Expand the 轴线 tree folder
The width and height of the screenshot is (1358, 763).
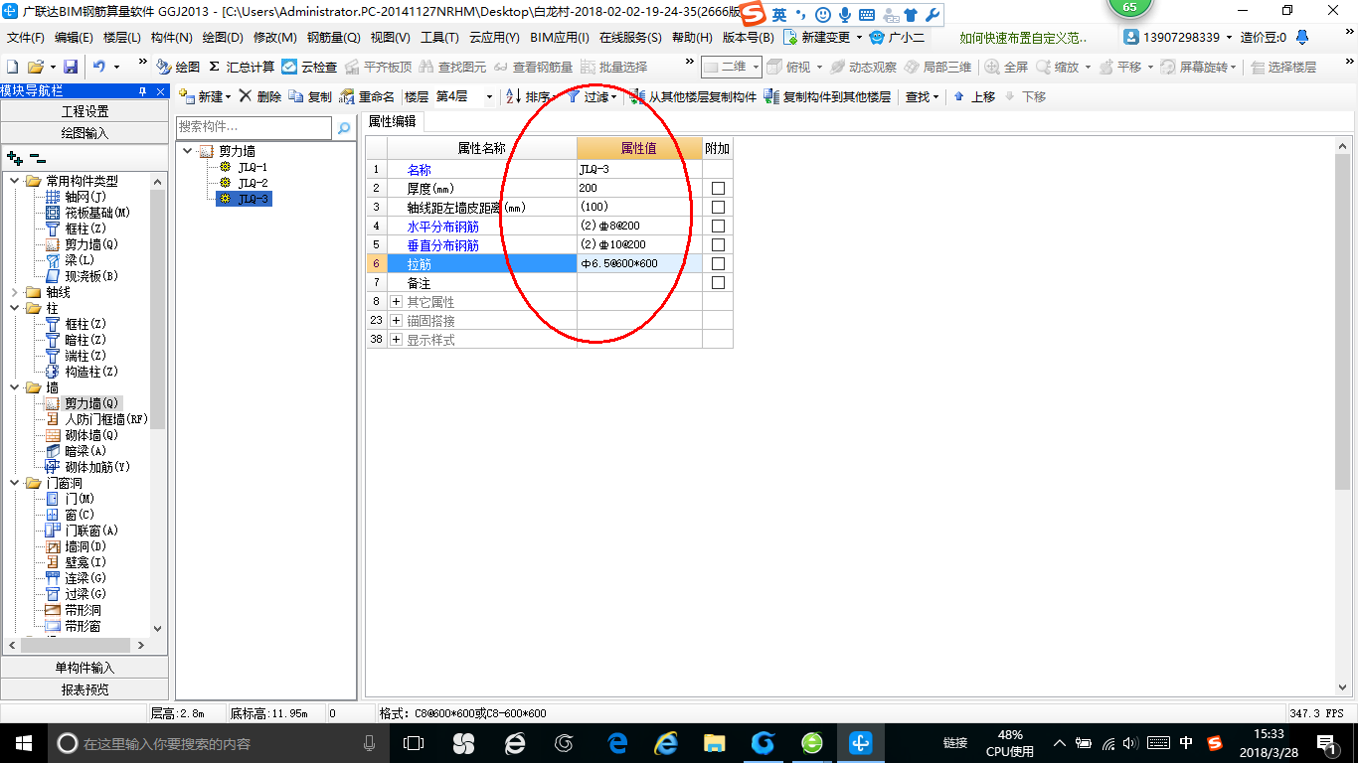click(14, 292)
